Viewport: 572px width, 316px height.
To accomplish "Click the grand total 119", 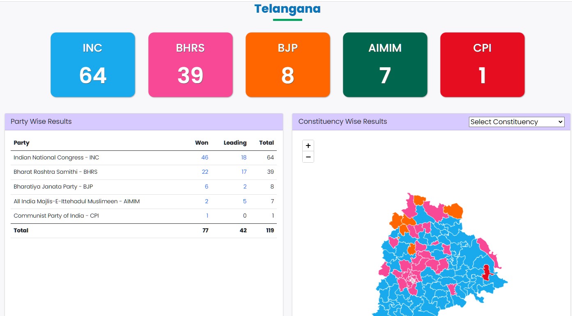I will pos(270,230).
